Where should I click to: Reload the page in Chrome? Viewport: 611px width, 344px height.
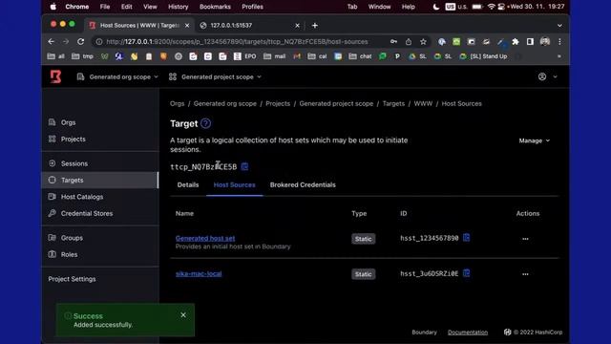coord(80,41)
